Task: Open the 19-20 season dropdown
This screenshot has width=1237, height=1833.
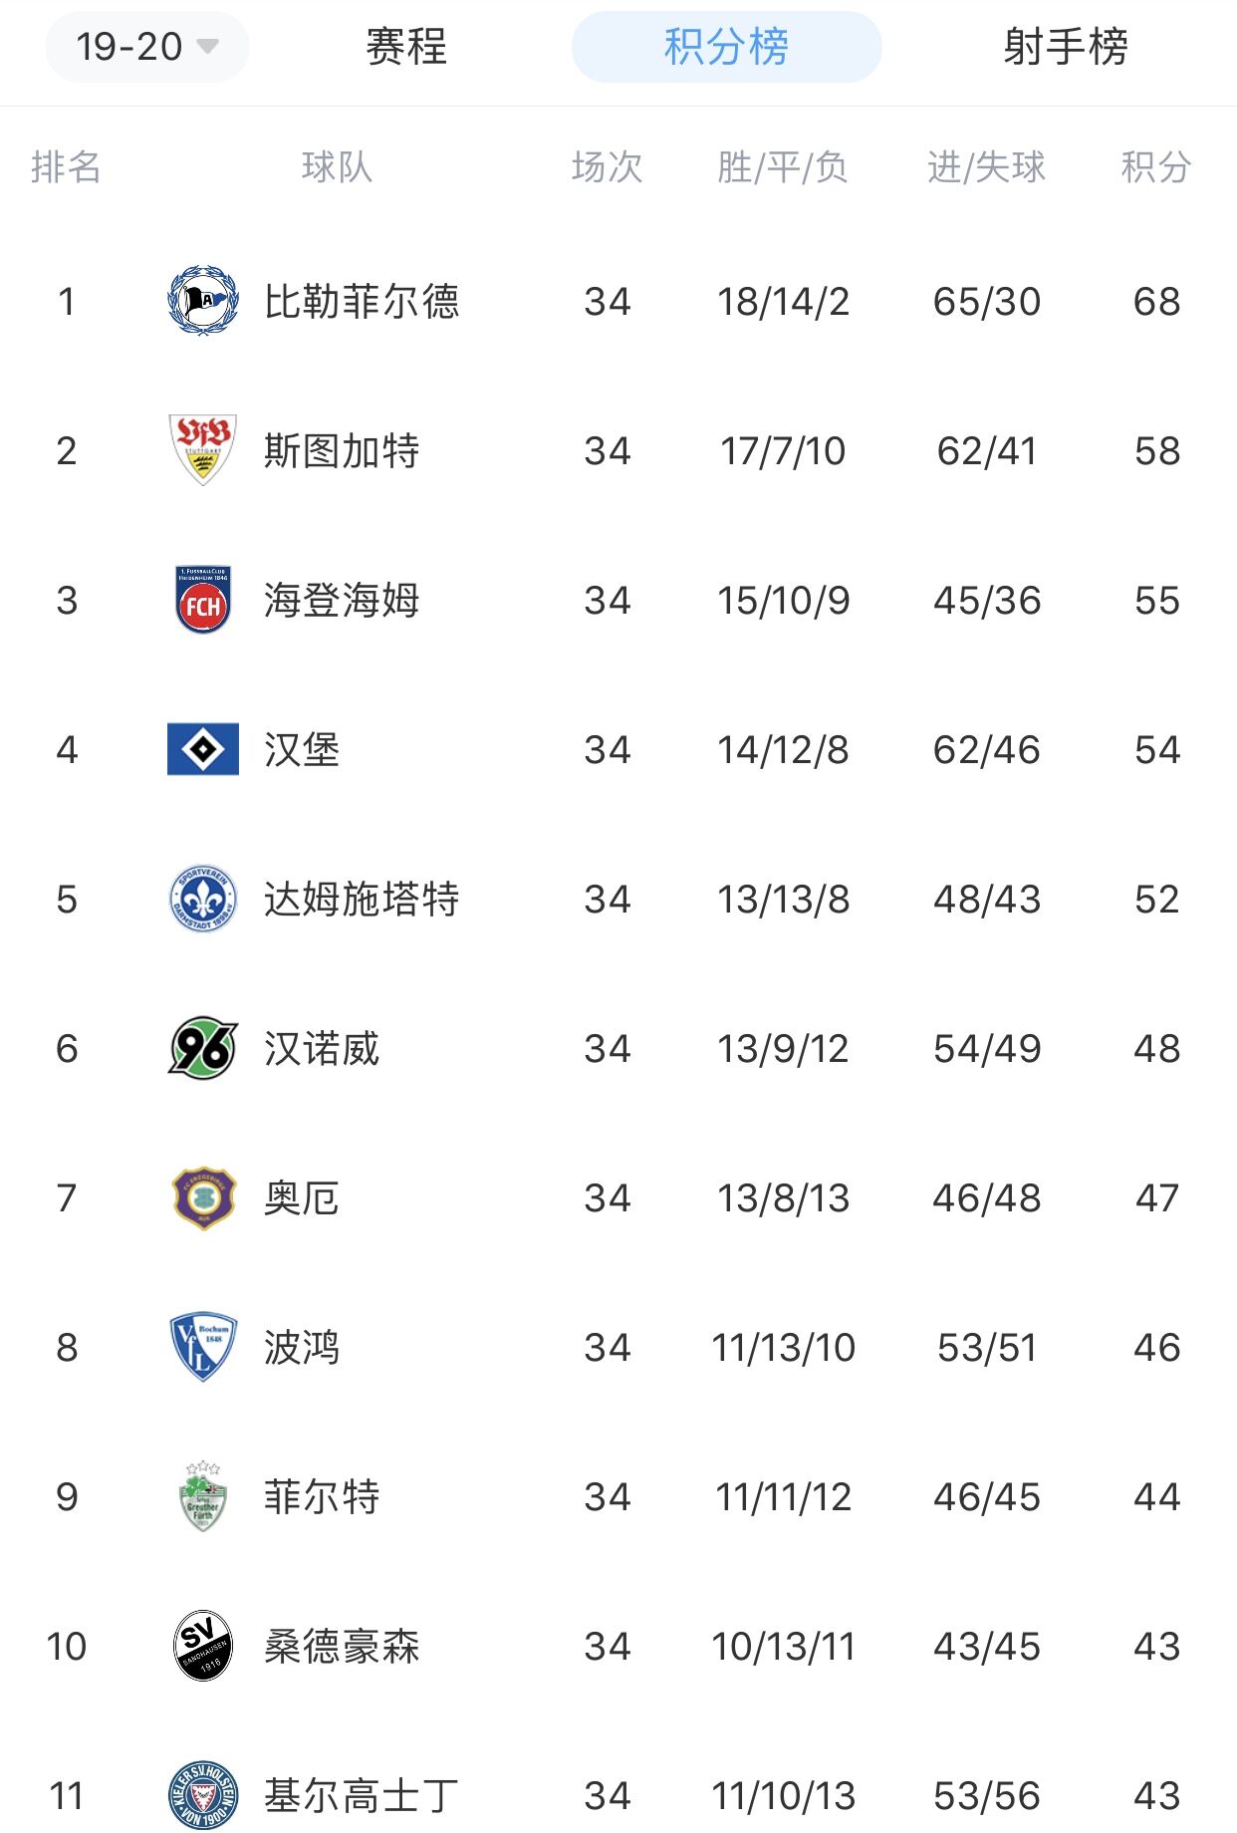Action: (x=147, y=47)
